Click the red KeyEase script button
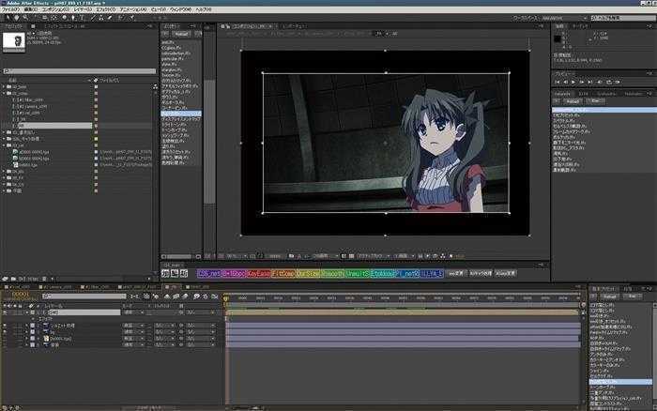The width and height of the screenshot is (657, 411). (x=259, y=274)
